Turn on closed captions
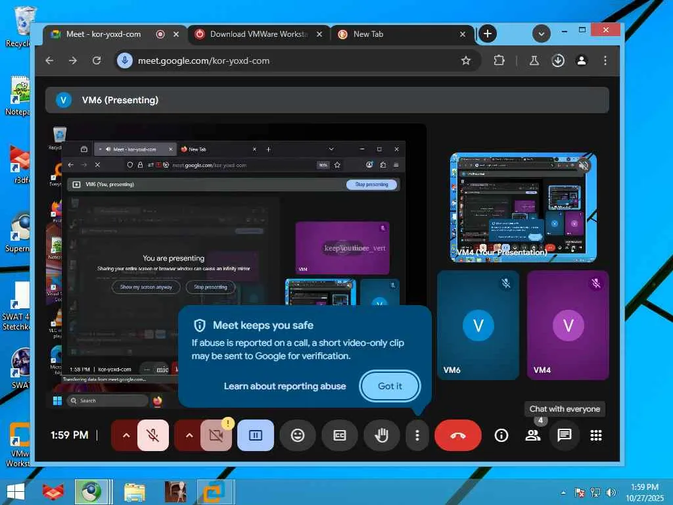The image size is (673, 505). coord(340,435)
